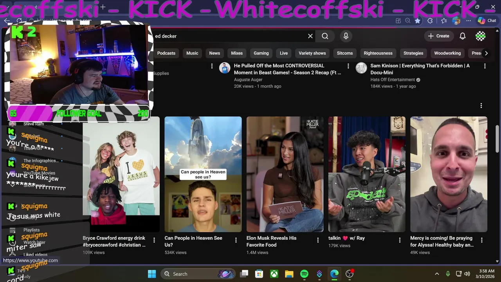
Task: Select the Woodworking filter chip
Action: (x=447, y=53)
